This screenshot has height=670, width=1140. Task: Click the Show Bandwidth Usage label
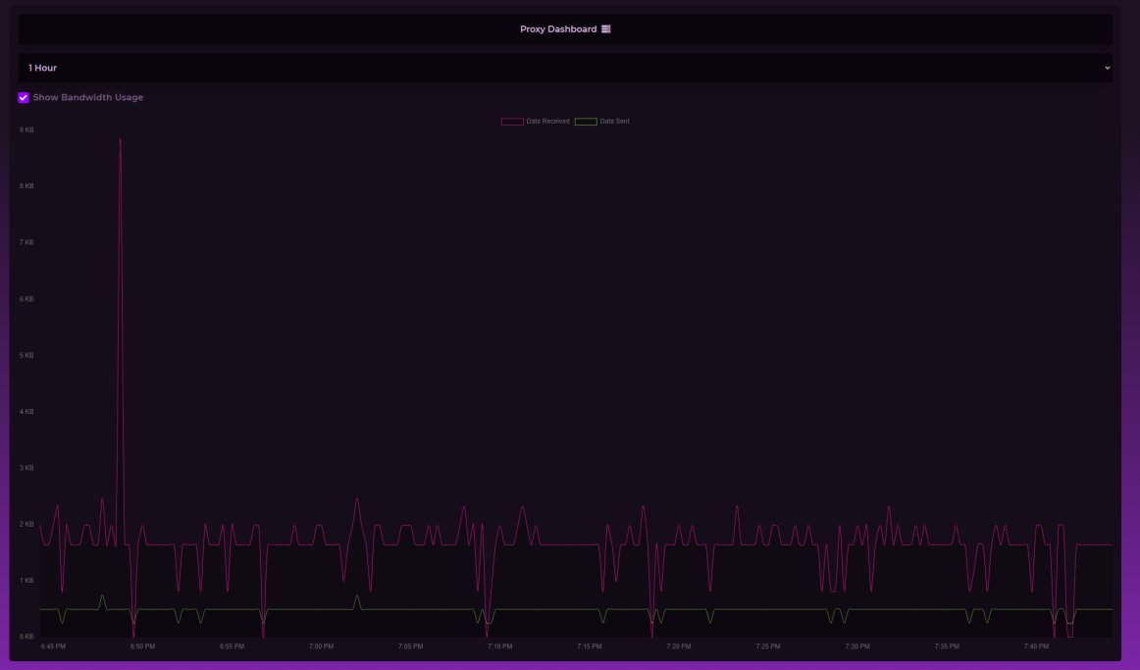pyautogui.click(x=88, y=97)
